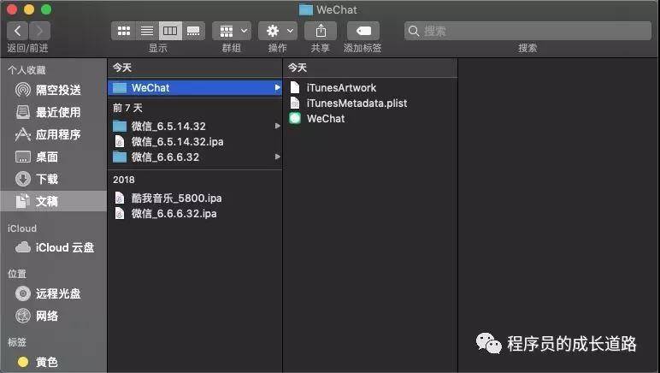Open Desktop (桌面) in sidebar
660x373 pixels.
coord(54,157)
